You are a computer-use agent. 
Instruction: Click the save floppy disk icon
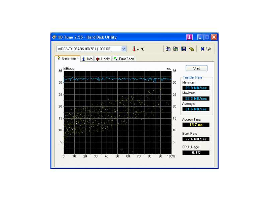click(184, 49)
